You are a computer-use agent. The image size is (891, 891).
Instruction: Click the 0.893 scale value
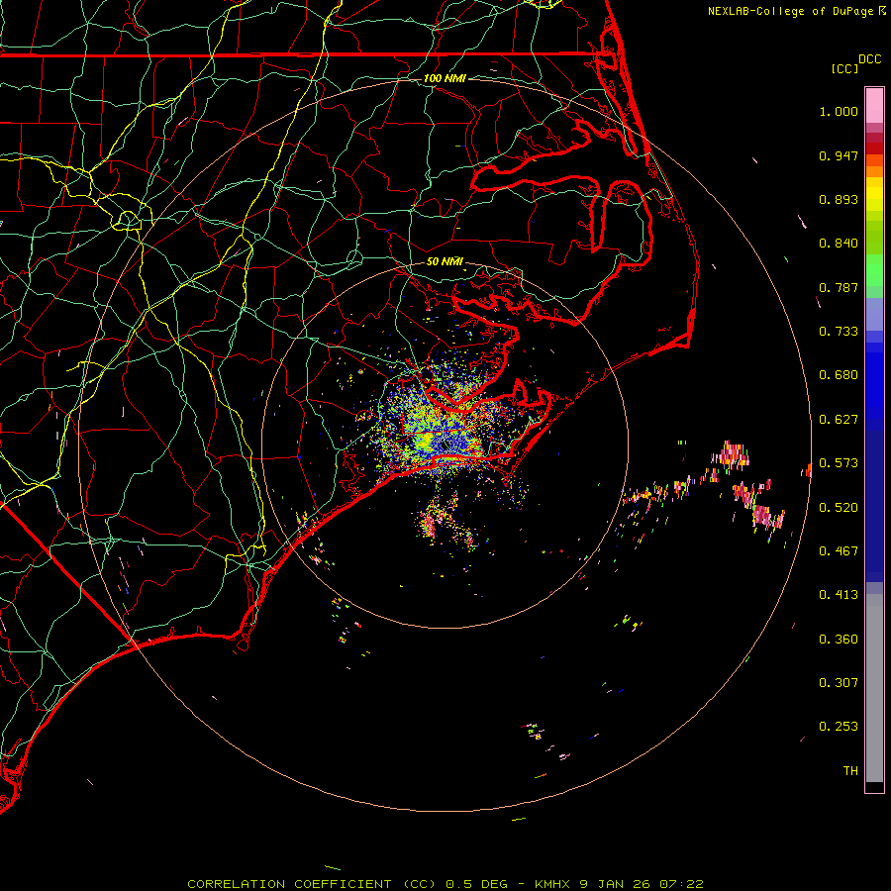(x=839, y=199)
